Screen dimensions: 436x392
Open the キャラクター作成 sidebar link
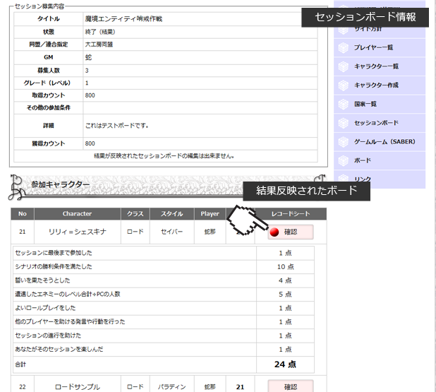pos(380,85)
